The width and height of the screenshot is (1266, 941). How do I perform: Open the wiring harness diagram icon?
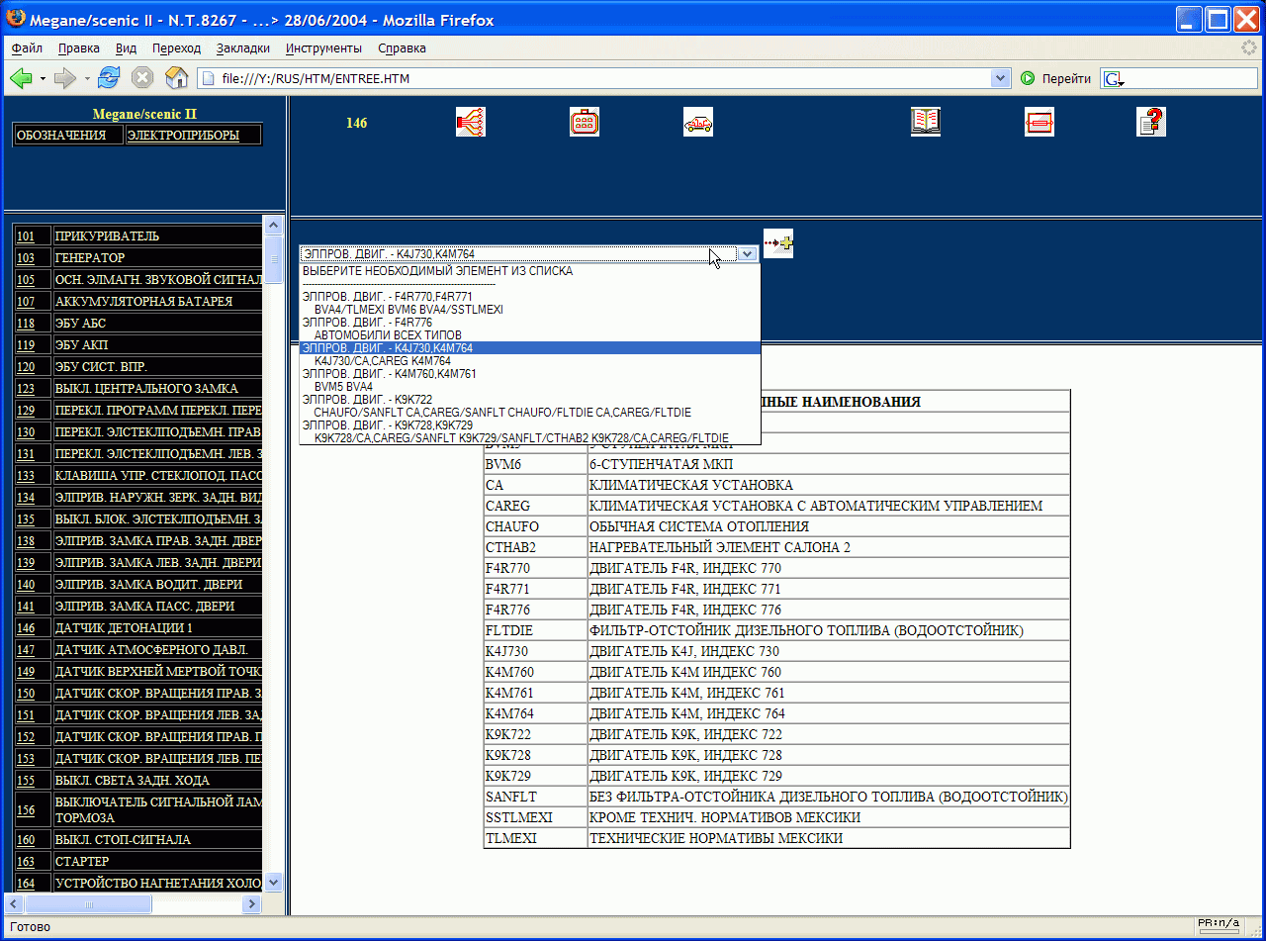(x=470, y=122)
